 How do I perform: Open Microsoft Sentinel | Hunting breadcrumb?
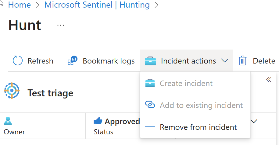pos(97,5)
